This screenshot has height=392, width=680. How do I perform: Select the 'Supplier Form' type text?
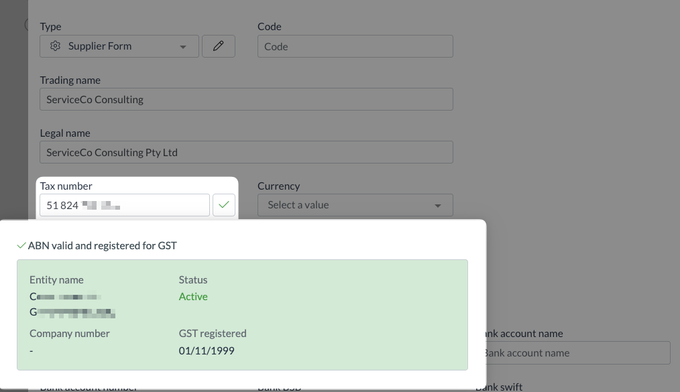(x=100, y=46)
